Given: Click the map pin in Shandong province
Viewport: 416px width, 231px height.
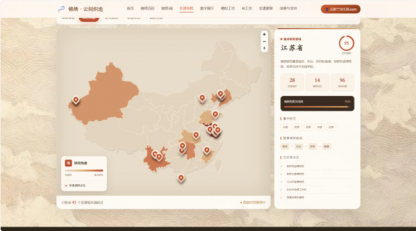Looking at the screenshot, I should coord(216,115).
